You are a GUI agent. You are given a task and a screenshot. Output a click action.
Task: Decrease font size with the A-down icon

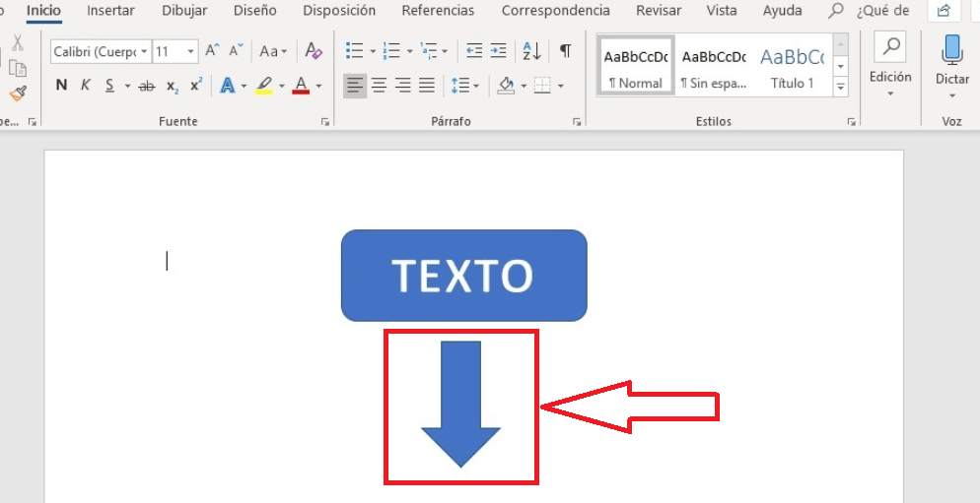click(236, 50)
